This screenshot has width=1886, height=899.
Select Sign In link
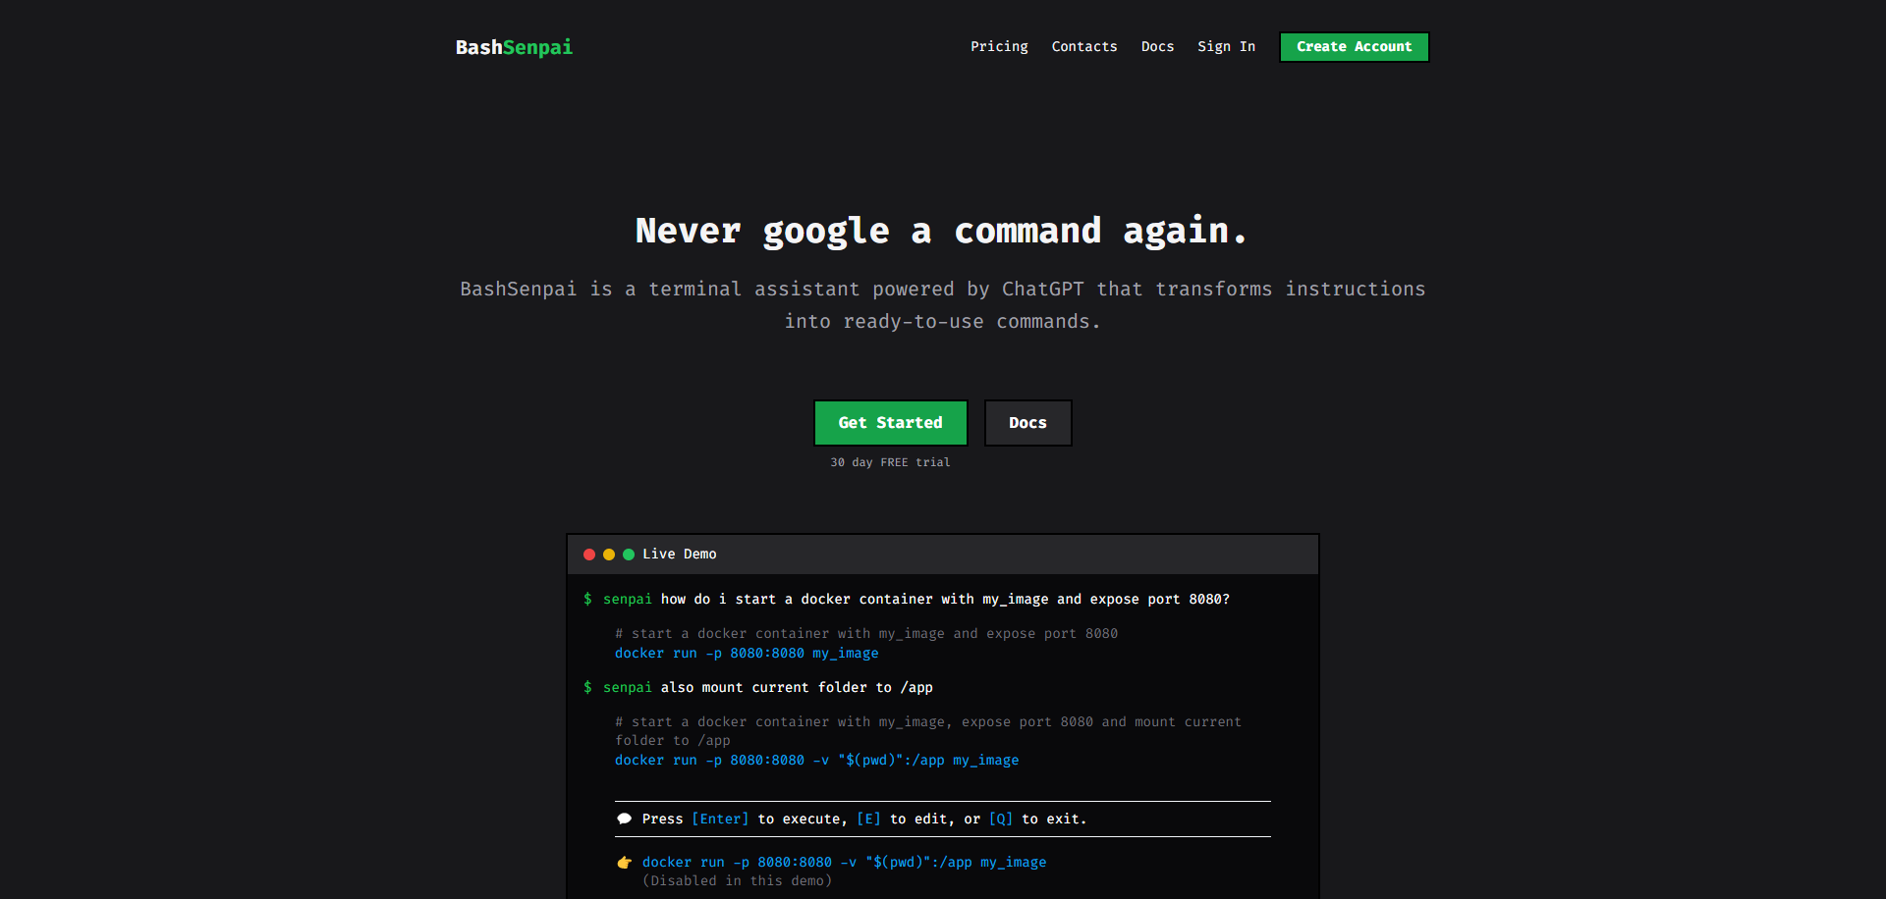1226,46
